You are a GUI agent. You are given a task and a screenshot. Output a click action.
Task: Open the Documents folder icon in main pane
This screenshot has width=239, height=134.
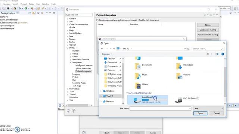point(138,66)
